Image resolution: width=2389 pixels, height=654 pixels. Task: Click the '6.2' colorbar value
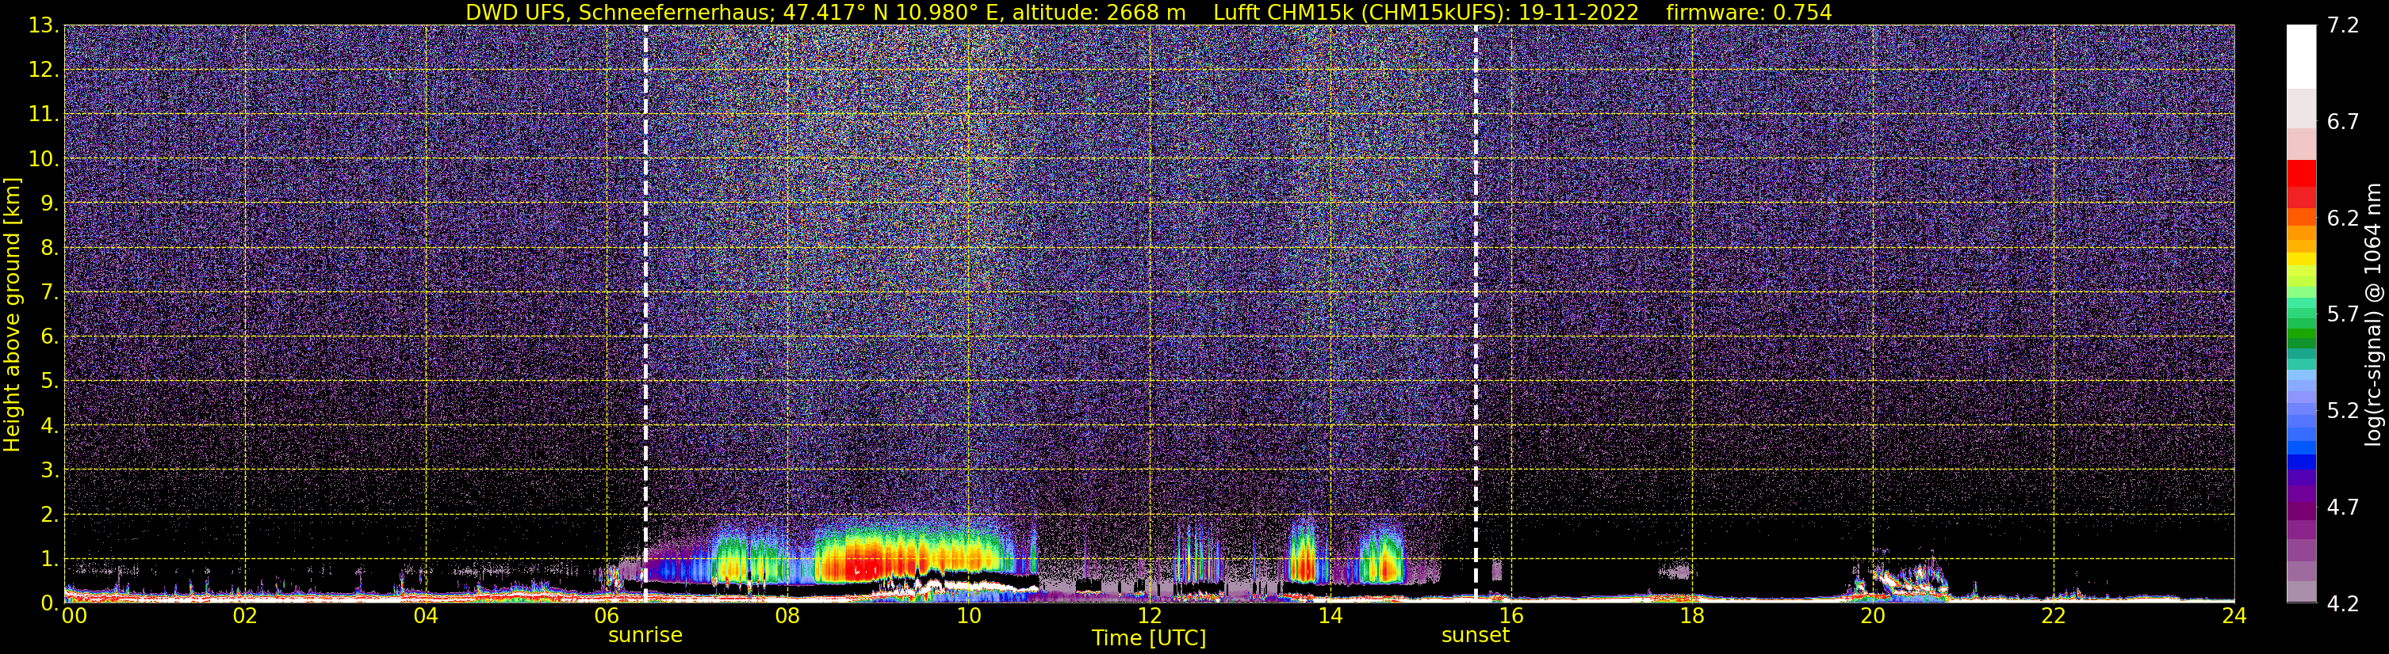click(x=2343, y=219)
